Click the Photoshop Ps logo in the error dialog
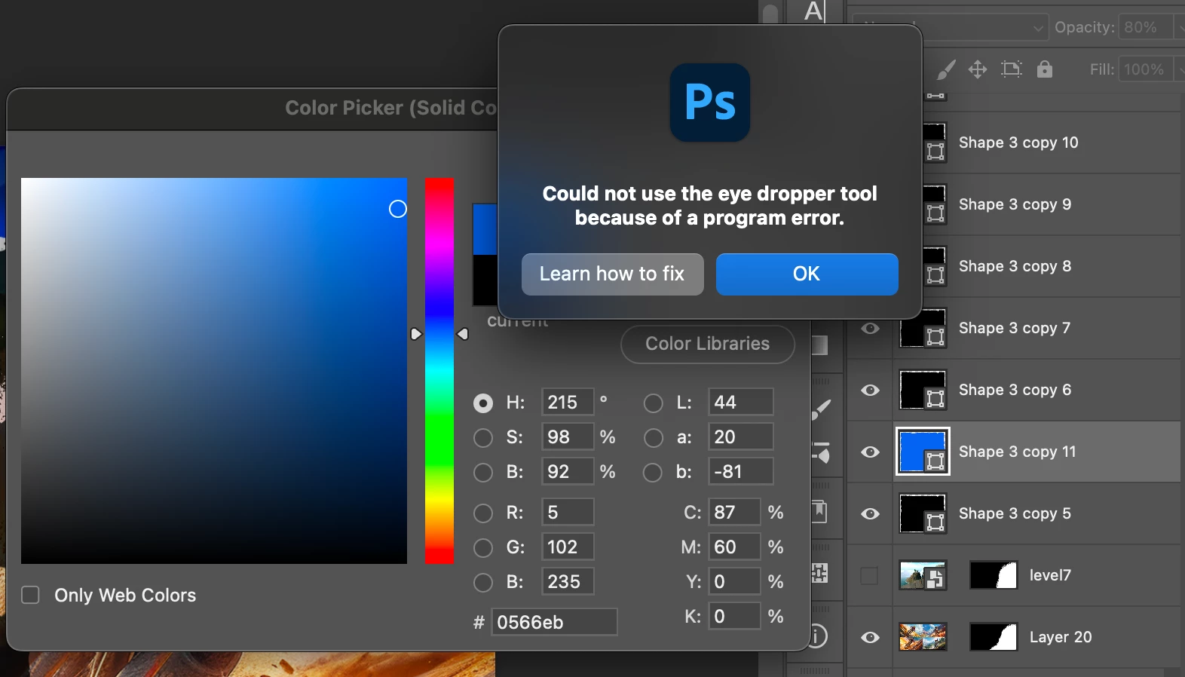Viewport: 1185px width, 677px height. coord(710,103)
